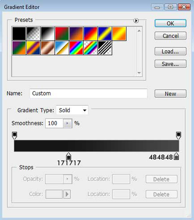Select the 484848 color stop
The width and height of the screenshot is (194, 220).
click(177, 156)
